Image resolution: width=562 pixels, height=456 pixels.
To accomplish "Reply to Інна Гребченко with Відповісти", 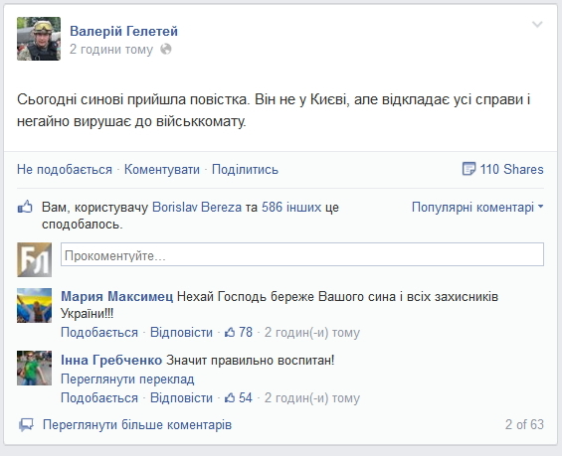I will 181,398.
